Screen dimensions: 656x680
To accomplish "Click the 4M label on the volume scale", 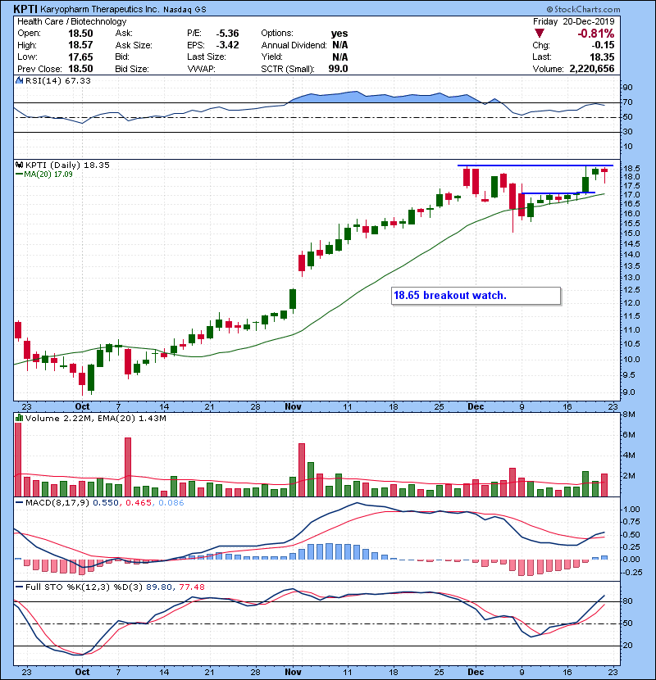I will coord(629,456).
